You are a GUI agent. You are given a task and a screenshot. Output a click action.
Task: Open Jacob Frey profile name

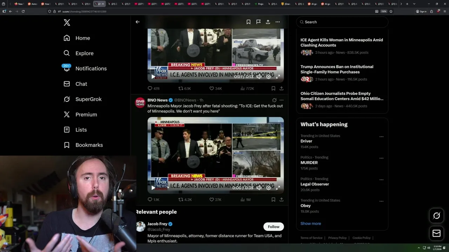157,224
